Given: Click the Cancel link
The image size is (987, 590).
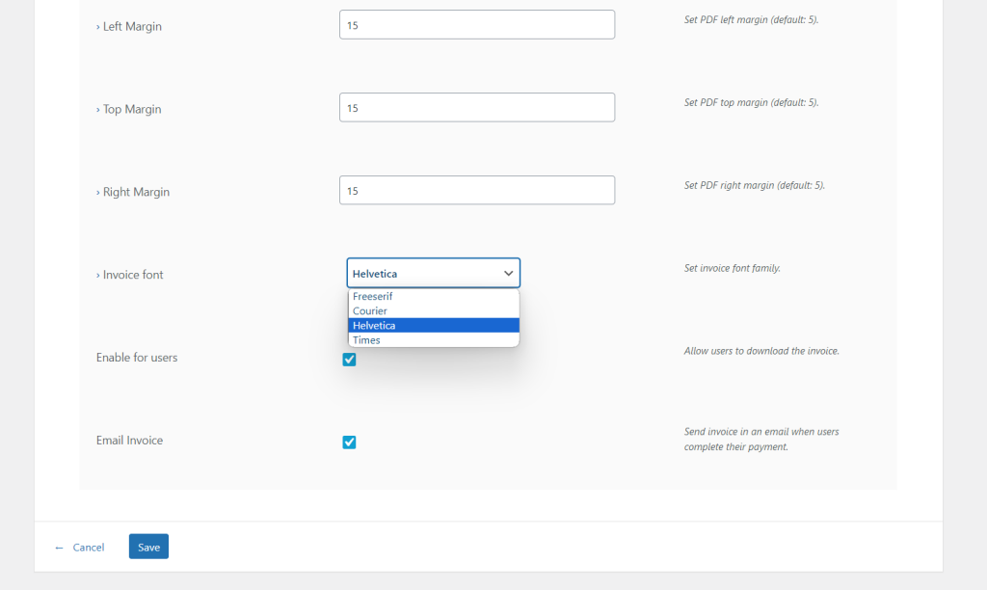Looking at the screenshot, I should coord(88,548).
